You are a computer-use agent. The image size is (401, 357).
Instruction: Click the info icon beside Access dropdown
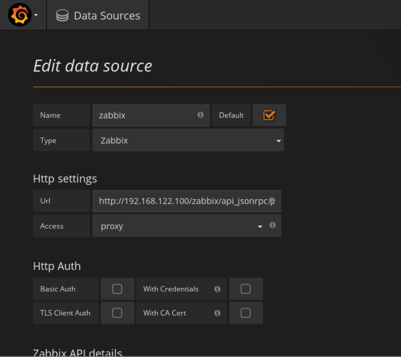click(x=272, y=225)
